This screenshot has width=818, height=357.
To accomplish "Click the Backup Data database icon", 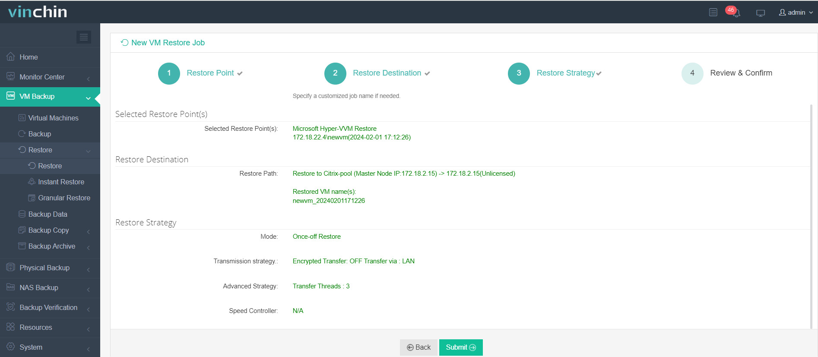I will click(22, 214).
